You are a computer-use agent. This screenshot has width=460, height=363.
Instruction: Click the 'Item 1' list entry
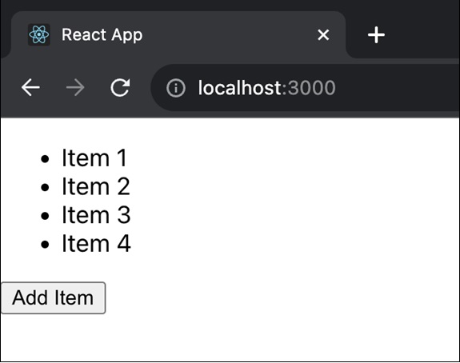point(94,158)
